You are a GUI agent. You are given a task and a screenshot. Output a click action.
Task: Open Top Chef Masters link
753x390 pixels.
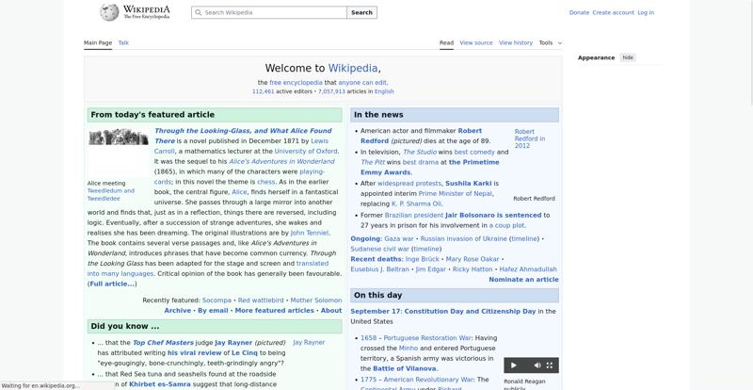(x=163, y=342)
